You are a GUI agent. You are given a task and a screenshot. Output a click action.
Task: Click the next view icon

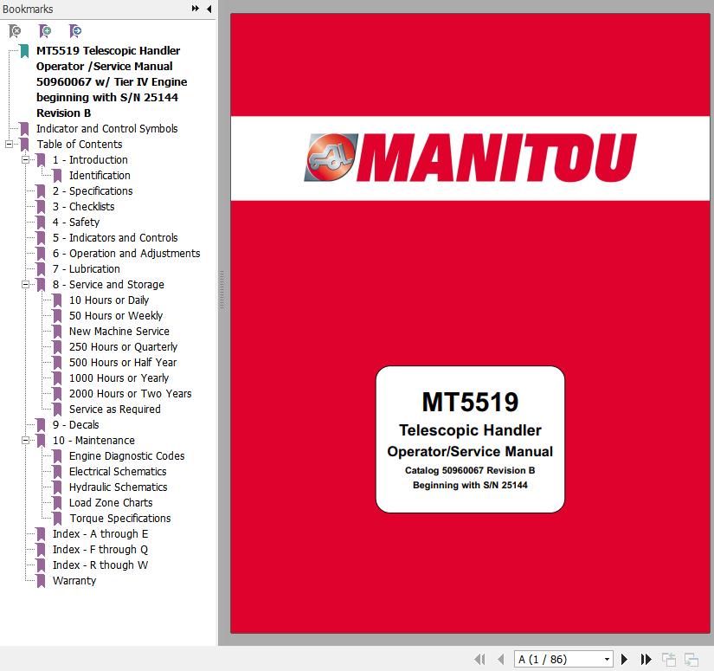[x=691, y=659]
